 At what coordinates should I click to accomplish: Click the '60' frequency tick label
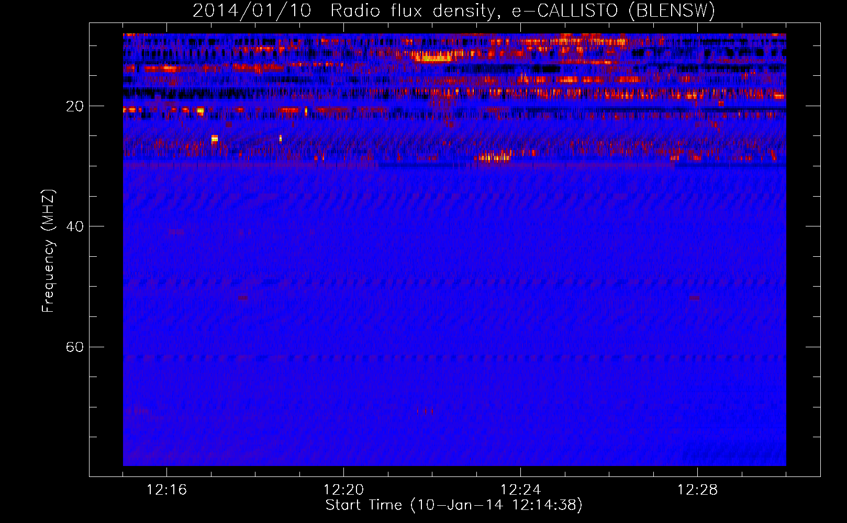click(75, 347)
